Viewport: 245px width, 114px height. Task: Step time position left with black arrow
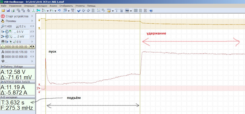point(31,47)
